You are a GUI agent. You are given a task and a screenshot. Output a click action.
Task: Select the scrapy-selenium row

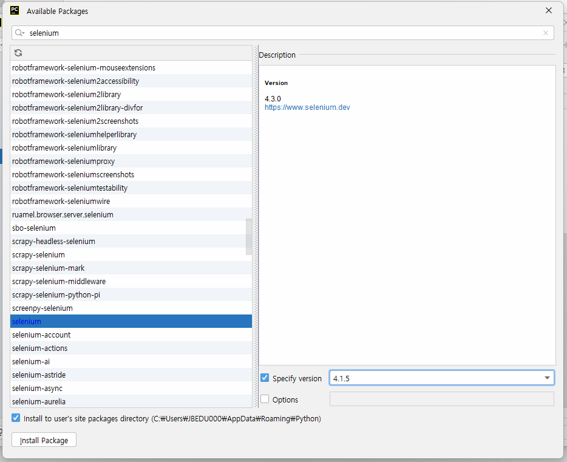tap(131, 255)
